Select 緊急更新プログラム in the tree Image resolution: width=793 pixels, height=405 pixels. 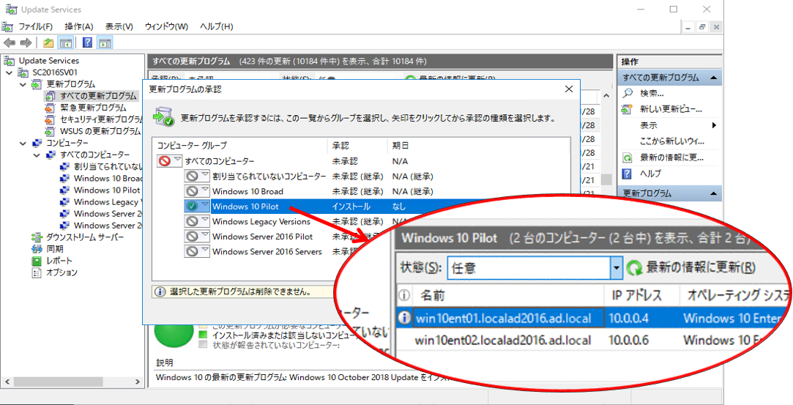93,108
